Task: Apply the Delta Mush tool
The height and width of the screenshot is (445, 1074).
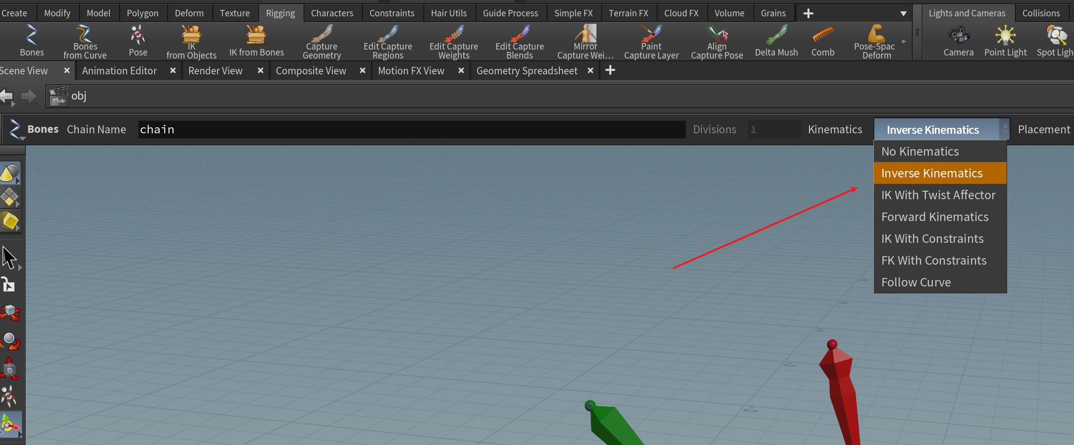Action: pos(776,41)
